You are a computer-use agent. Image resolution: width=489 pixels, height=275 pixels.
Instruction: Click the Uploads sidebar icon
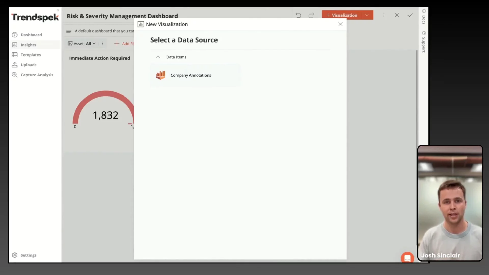[15, 65]
